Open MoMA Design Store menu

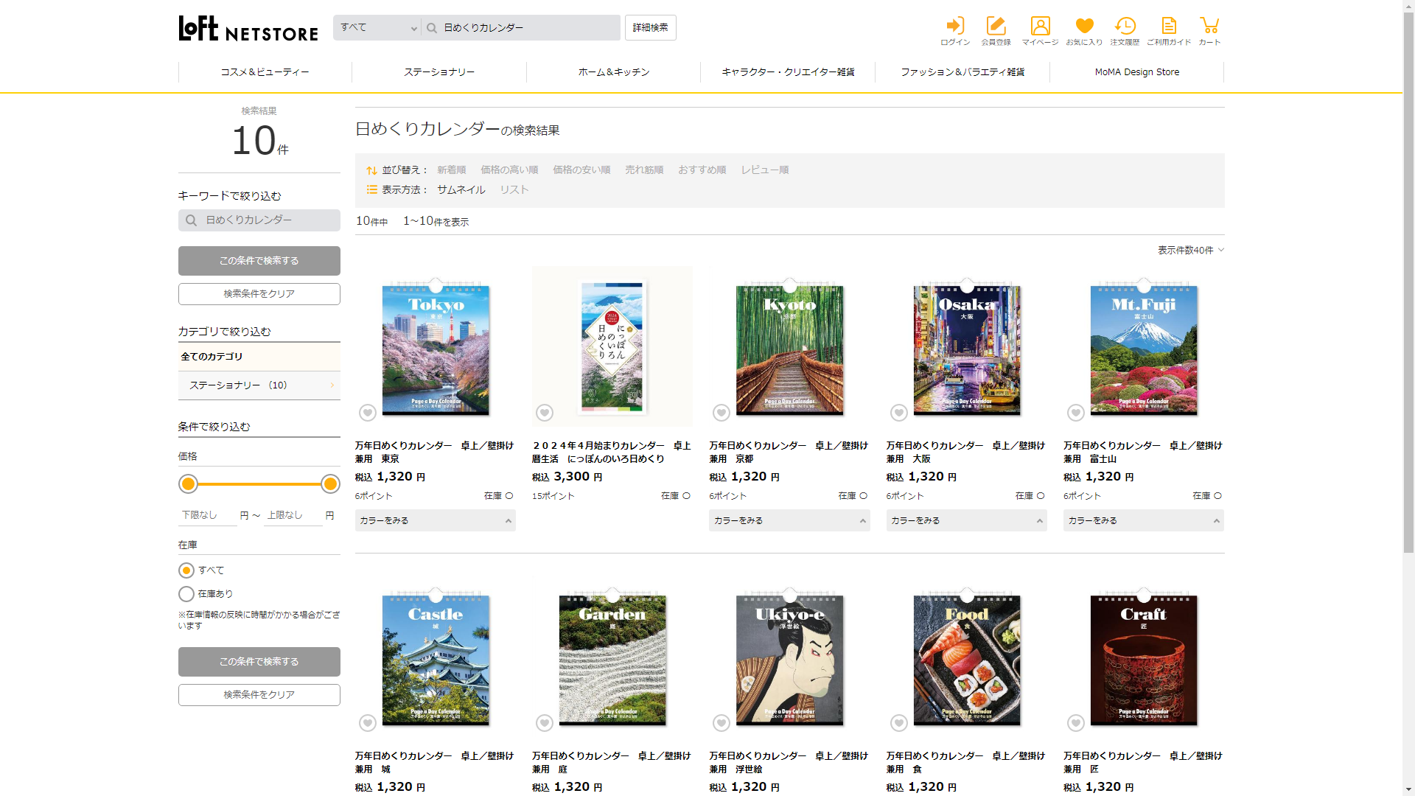click(x=1136, y=72)
